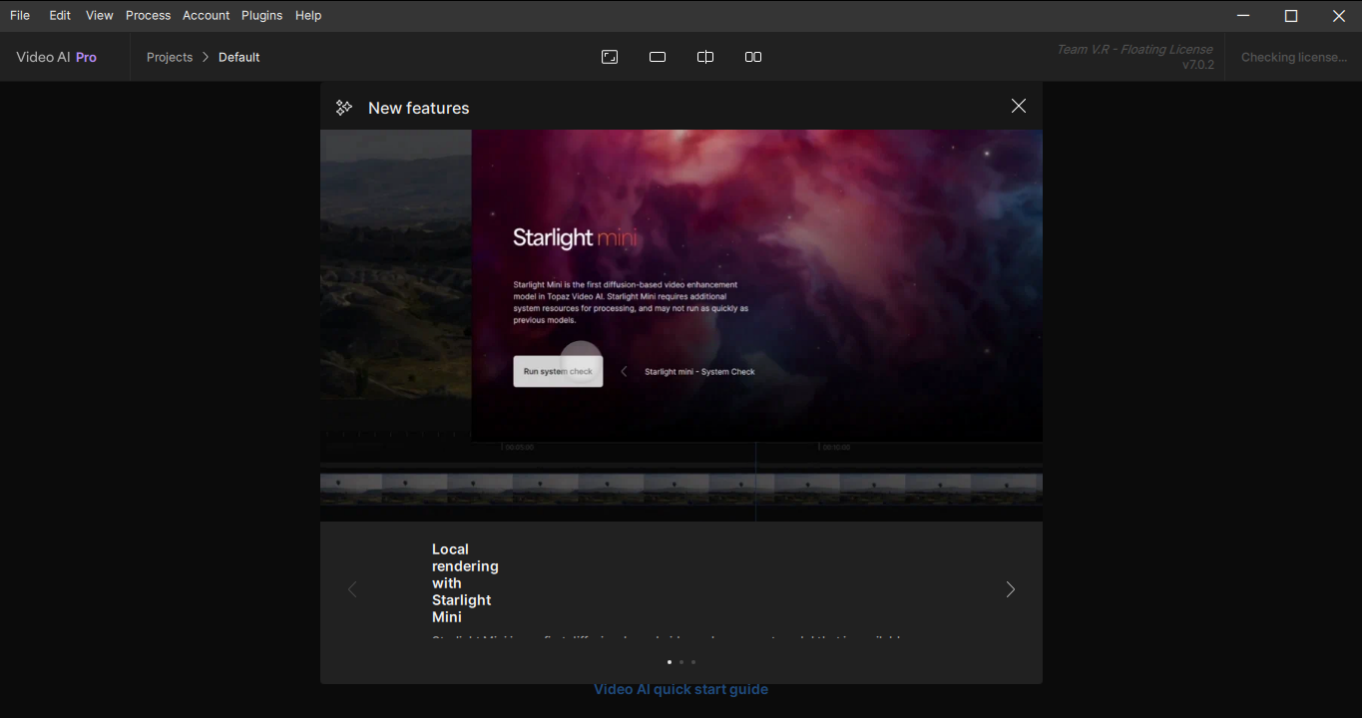Go to Projects breadcrumb

pos(170,57)
